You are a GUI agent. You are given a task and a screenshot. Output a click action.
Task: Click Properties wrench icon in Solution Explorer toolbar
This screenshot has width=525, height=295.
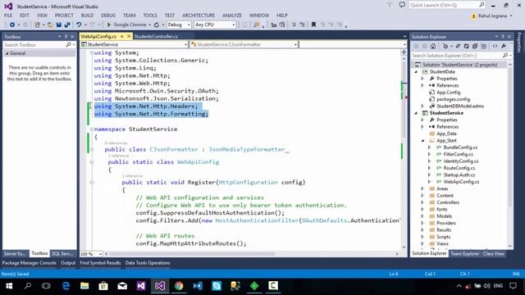point(504,46)
